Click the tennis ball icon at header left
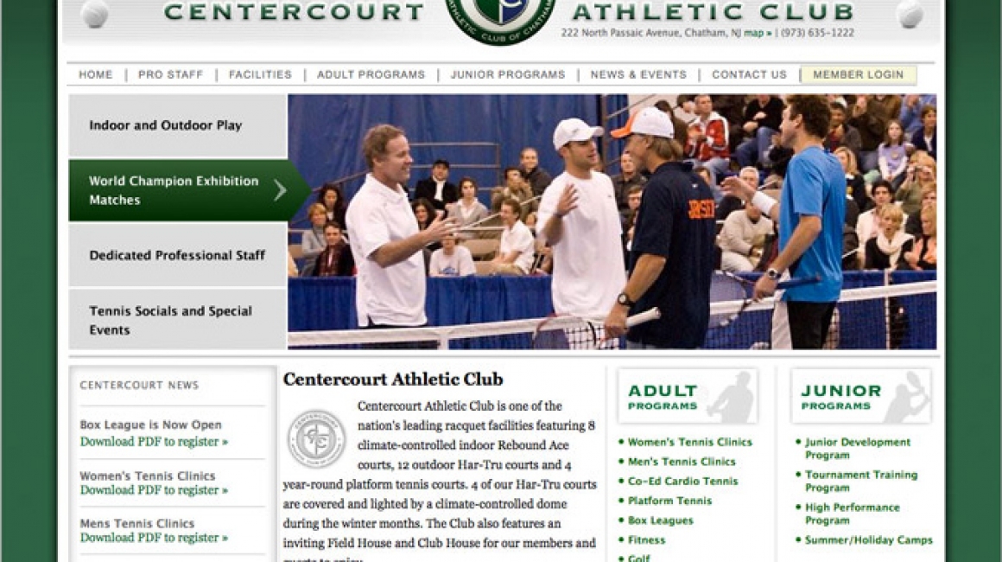 pyautogui.click(x=94, y=13)
